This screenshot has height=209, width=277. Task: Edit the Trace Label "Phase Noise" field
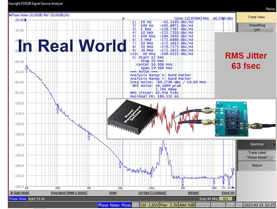pyautogui.click(x=257, y=155)
